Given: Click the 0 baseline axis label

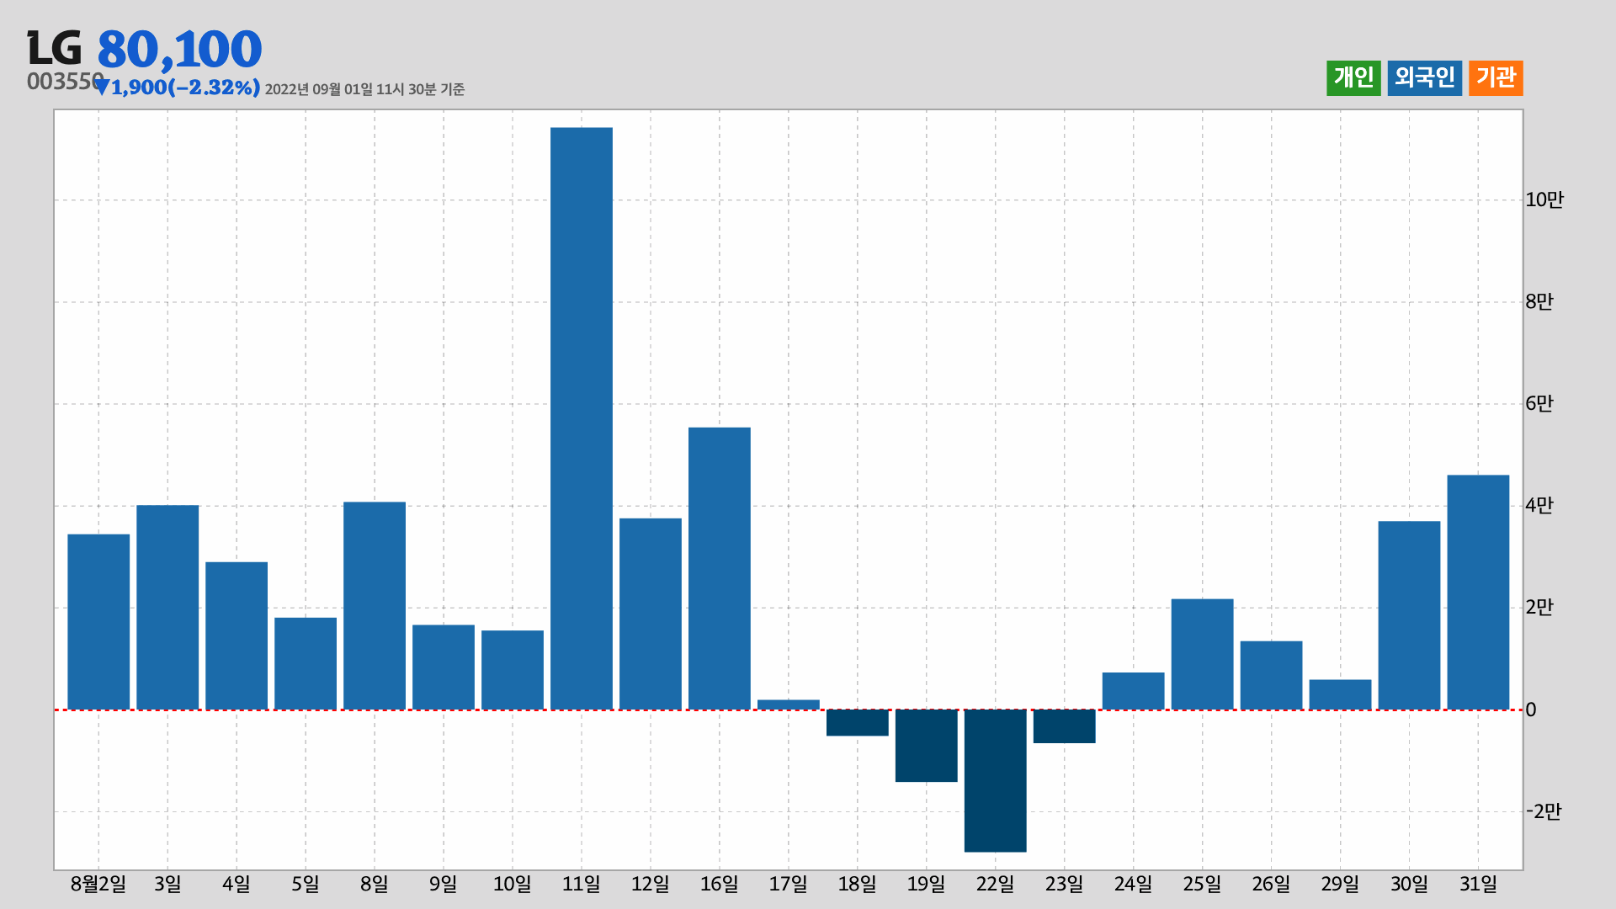Looking at the screenshot, I should 1531,710.
